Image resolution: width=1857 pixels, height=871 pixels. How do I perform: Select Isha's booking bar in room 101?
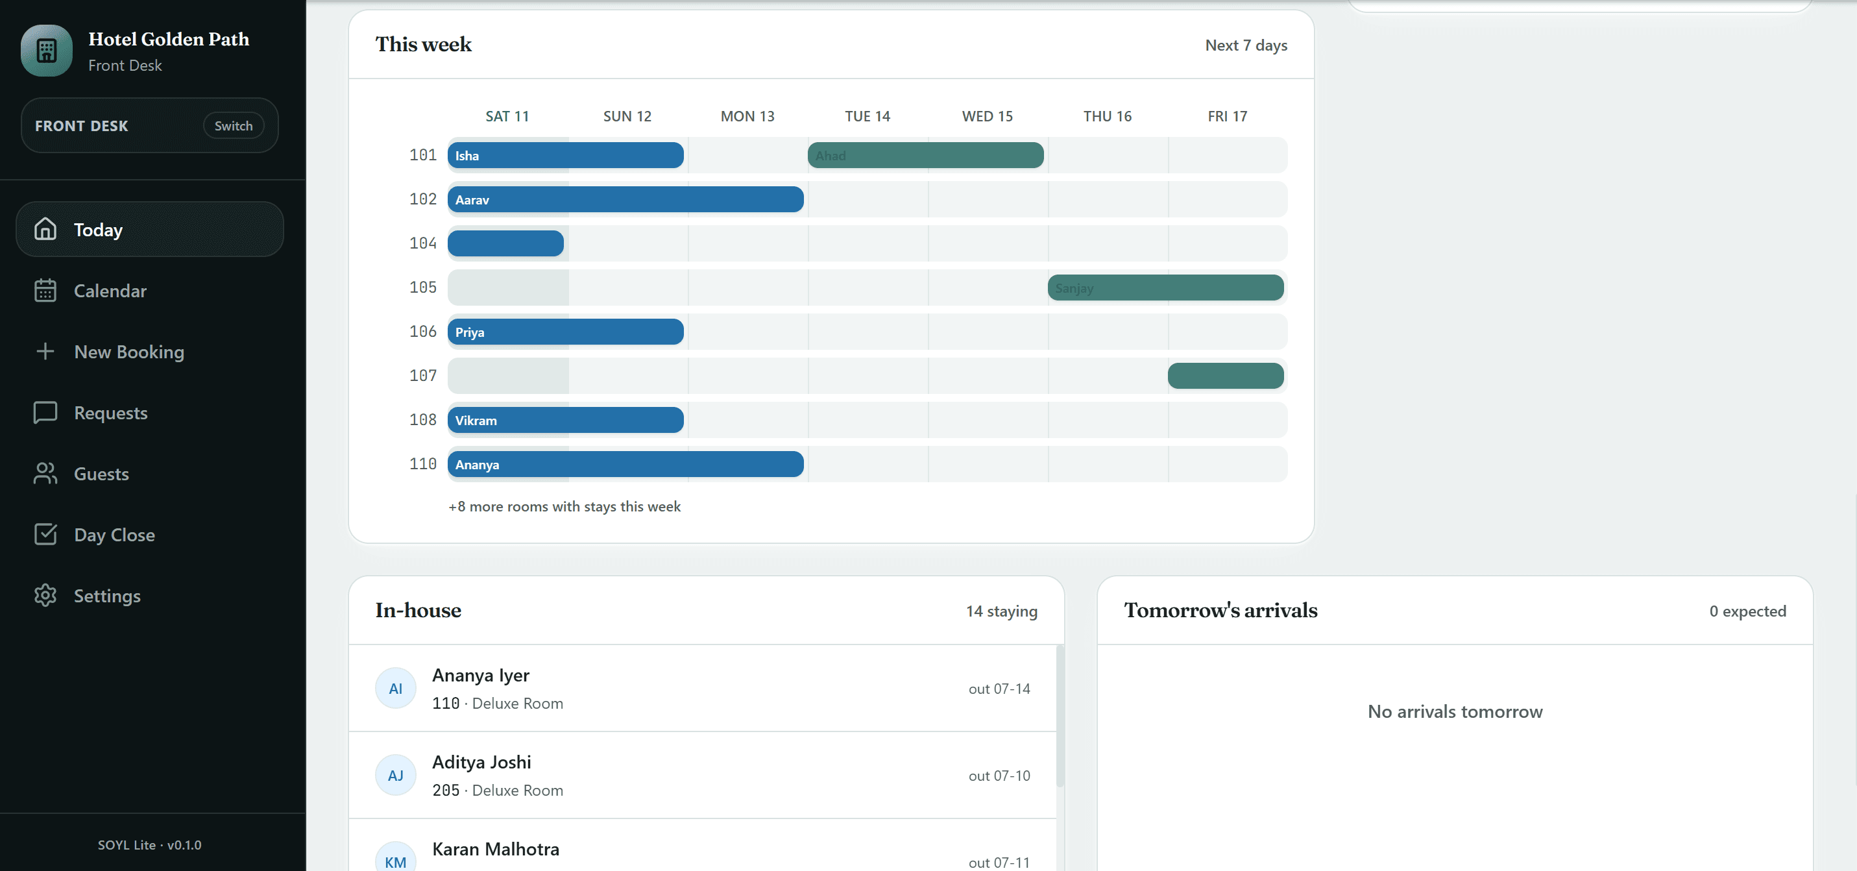(565, 155)
